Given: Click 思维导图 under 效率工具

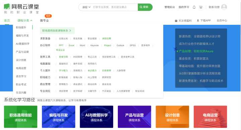Looking at the screenshot, I should pyautogui.click(x=63, y=57).
